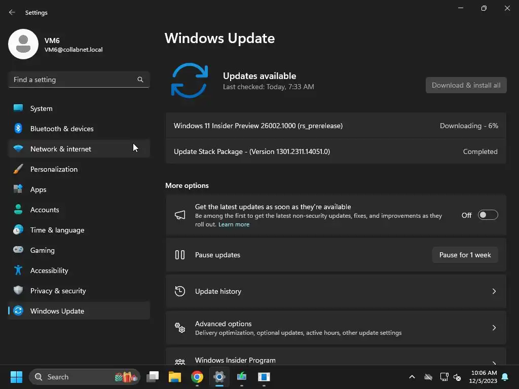Click the network tray icon in taskbar
This screenshot has height=389, width=519.
click(444, 377)
